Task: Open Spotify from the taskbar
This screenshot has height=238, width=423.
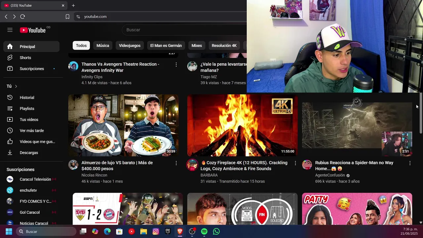Action: (x=204, y=232)
